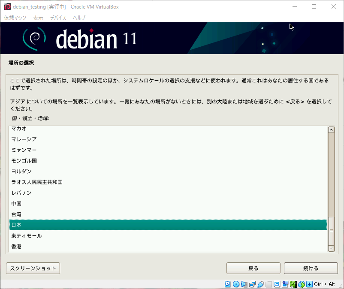
Task: Open the 仮想マシン menu
Action: 15,18
